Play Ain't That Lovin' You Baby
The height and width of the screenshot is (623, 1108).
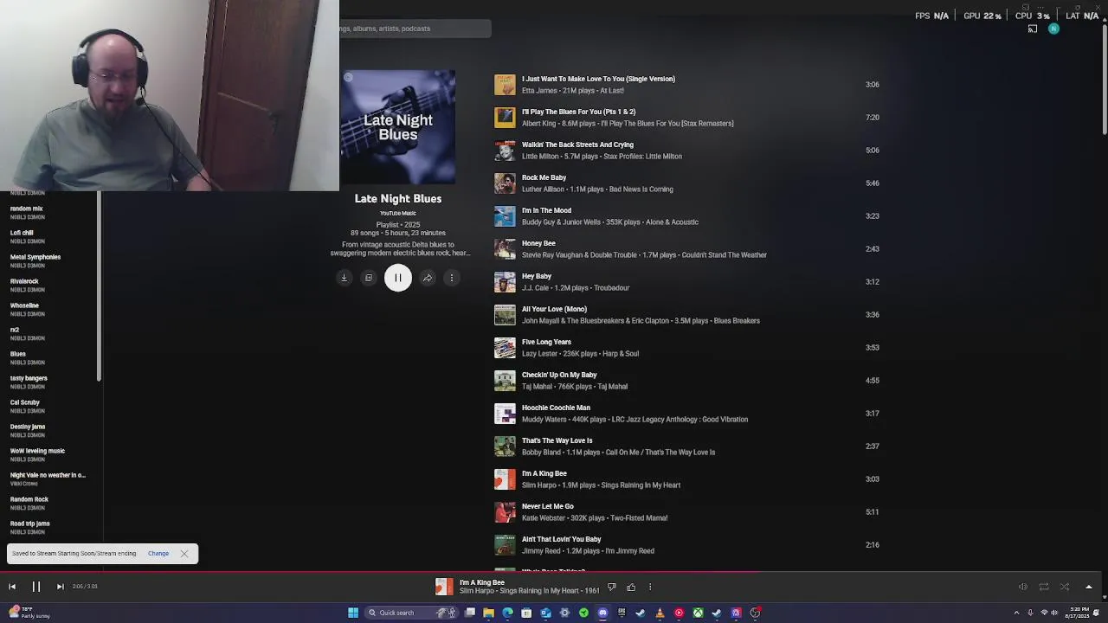tap(561, 539)
